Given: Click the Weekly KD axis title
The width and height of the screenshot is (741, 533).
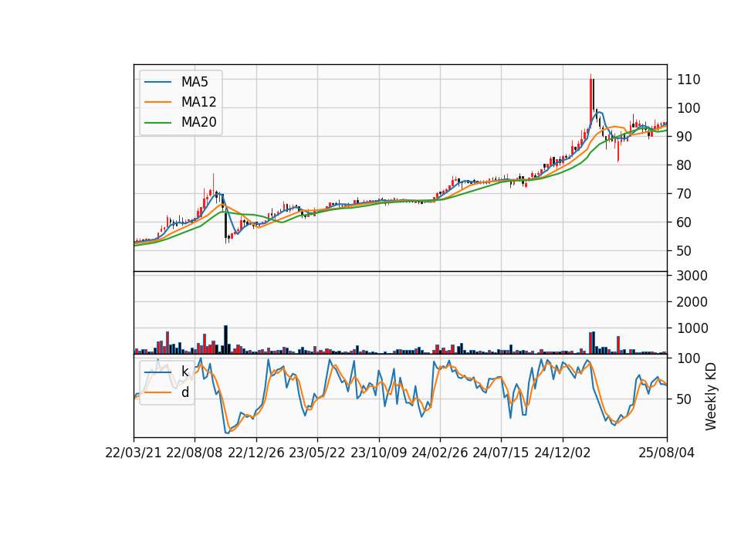Looking at the screenshot, I should (x=711, y=397).
